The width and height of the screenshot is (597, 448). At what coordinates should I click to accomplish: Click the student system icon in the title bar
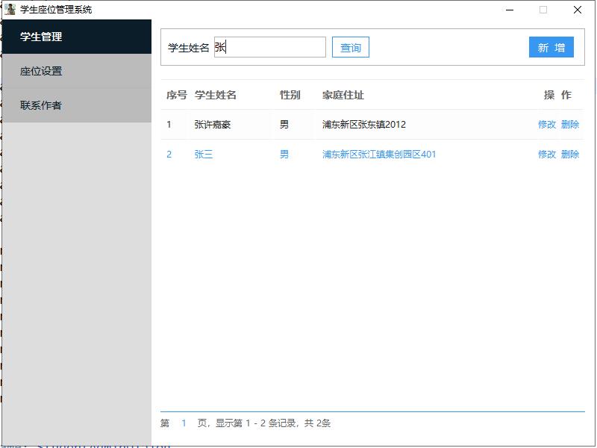point(8,9)
